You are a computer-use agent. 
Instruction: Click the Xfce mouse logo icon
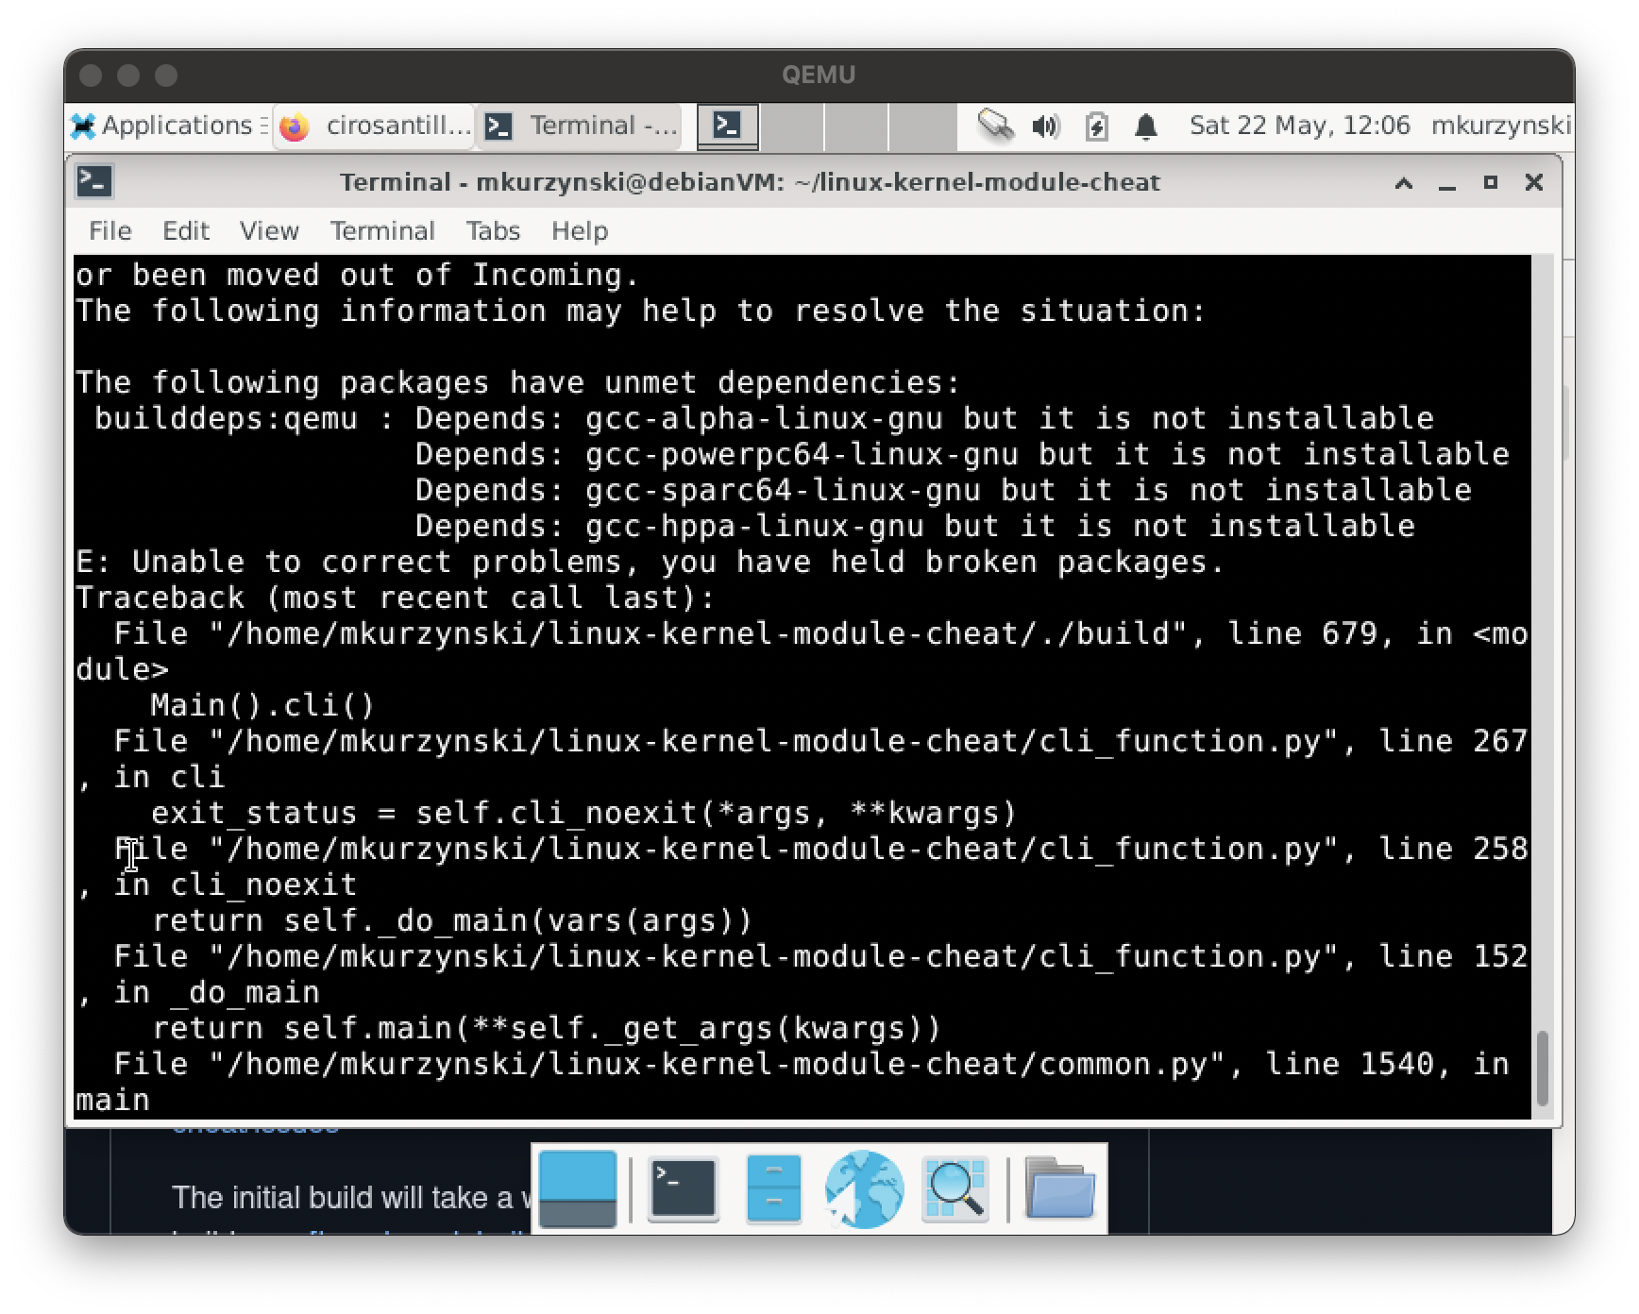83,126
